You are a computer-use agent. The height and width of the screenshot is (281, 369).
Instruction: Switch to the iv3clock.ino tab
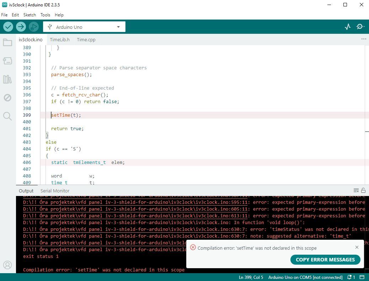coord(31,39)
